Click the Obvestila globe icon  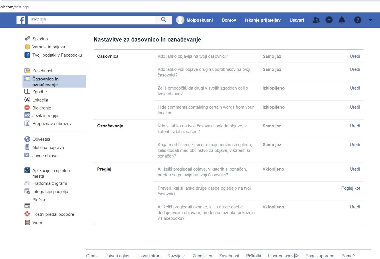tap(27, 139)
